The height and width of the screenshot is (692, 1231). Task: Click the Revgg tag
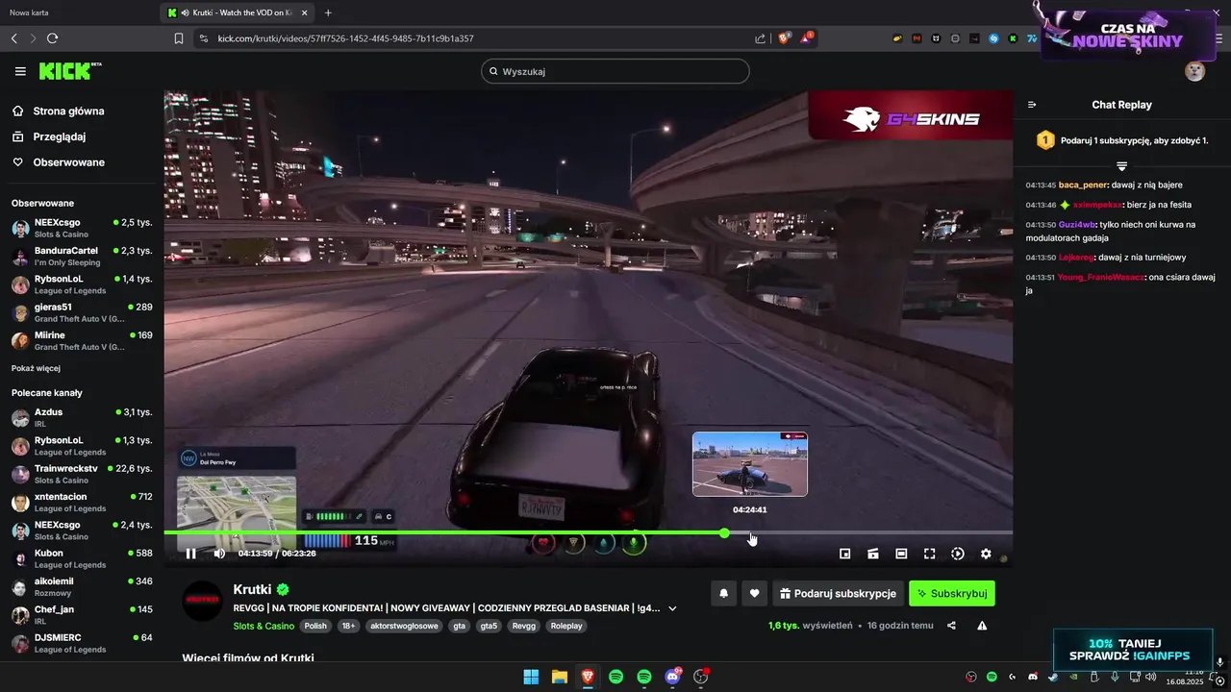click(x=524, y=626)
